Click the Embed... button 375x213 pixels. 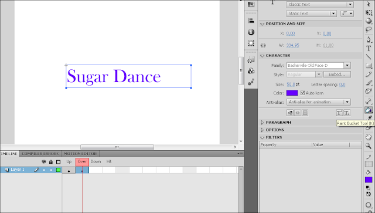[337, 75]
